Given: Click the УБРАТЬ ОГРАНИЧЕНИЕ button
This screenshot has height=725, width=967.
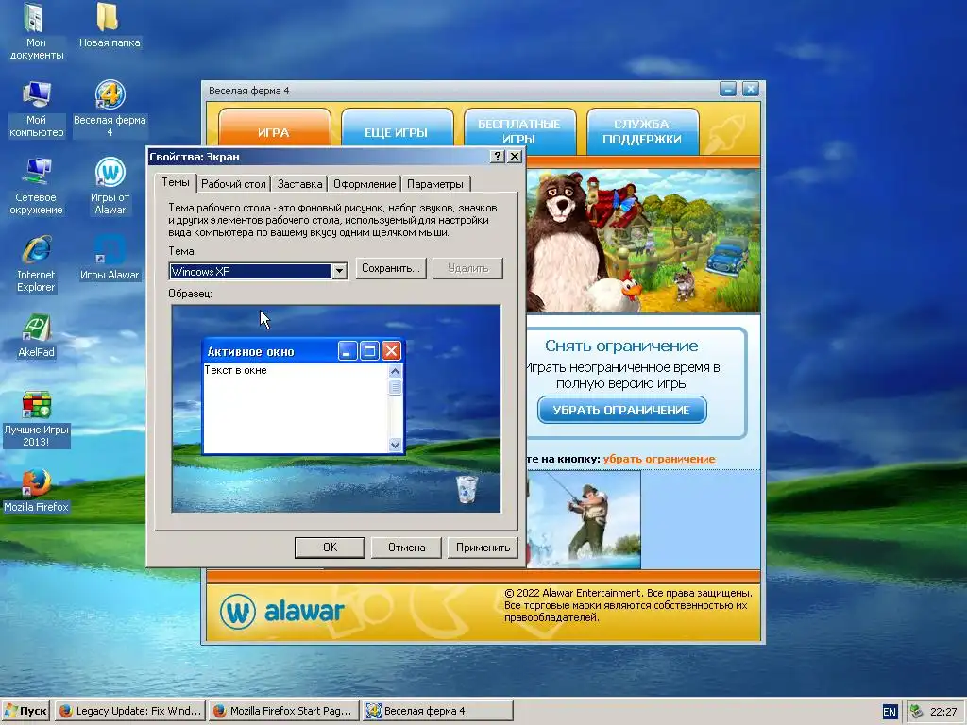Looking at the screenshot, I should (x=621, y=410).
